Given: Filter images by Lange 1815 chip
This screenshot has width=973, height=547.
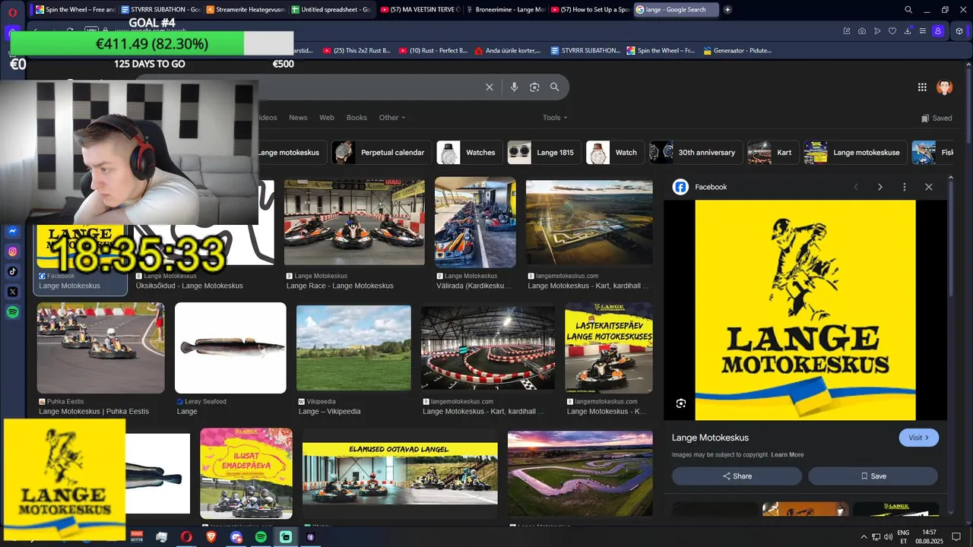Looking at the screenshot, I should tap(544, 152).
